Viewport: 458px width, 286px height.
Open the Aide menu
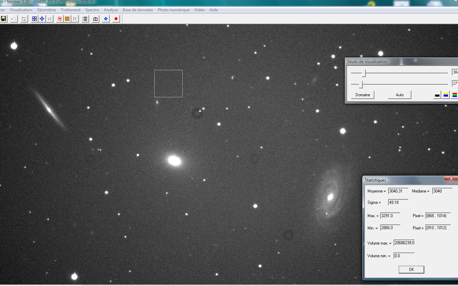click(x=214, y=10)
